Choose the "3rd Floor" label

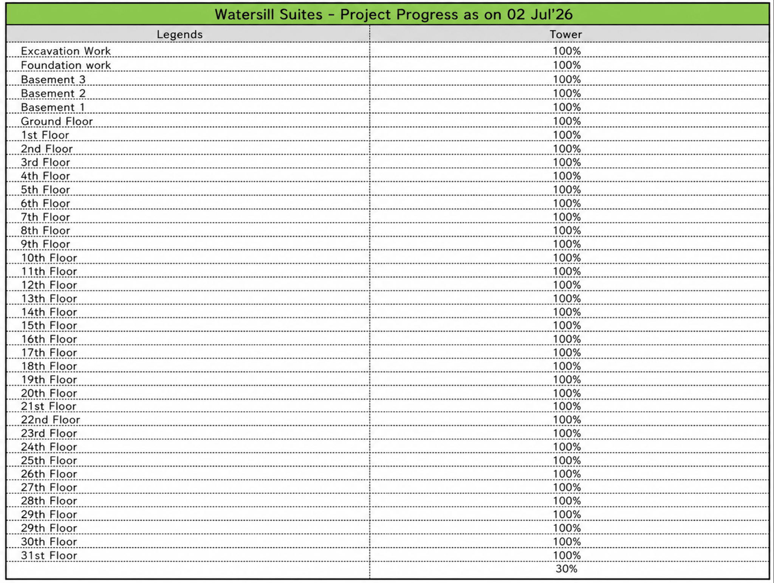click(45, 162)
